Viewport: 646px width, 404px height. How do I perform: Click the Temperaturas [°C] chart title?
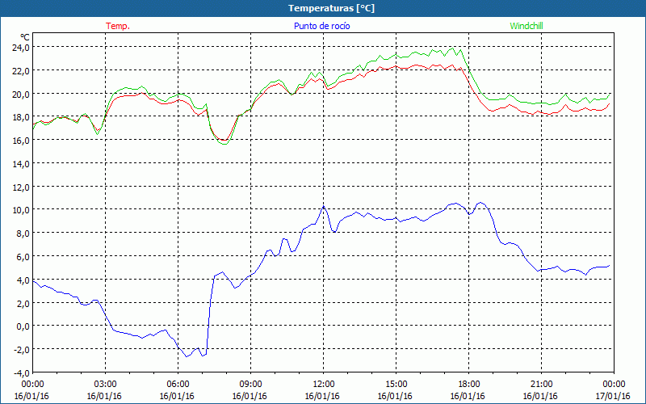coord(331,8)
